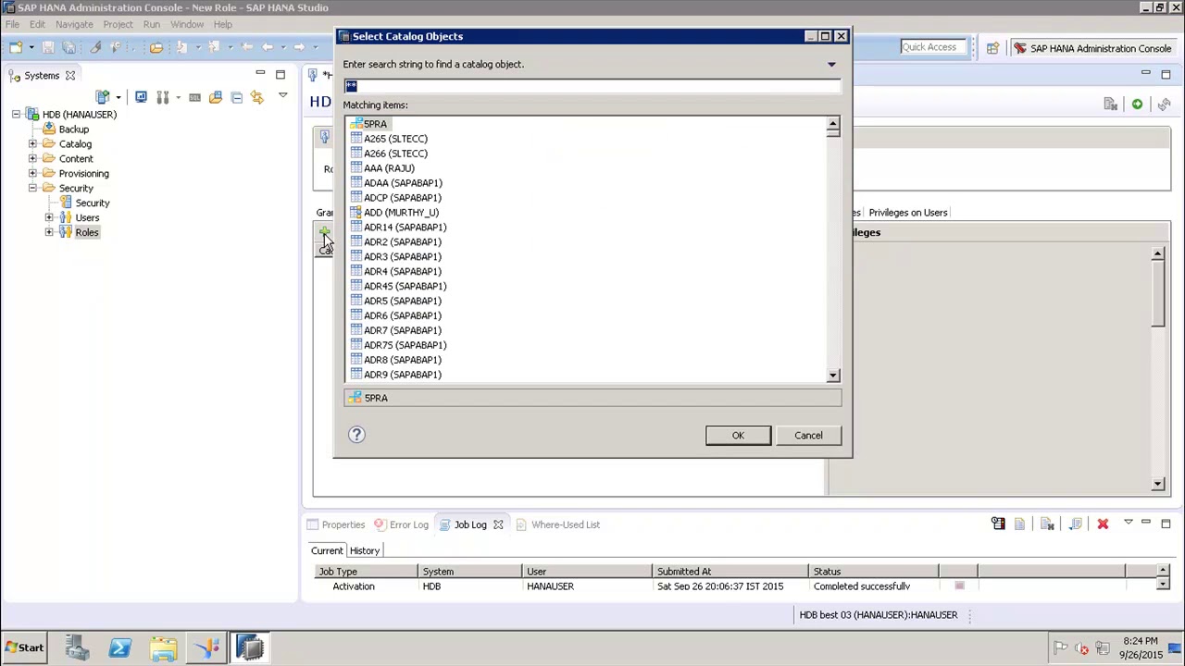Click the Add System icon in Systems view
Viewport: 1185px width, 666px height.
coord(103,97)
